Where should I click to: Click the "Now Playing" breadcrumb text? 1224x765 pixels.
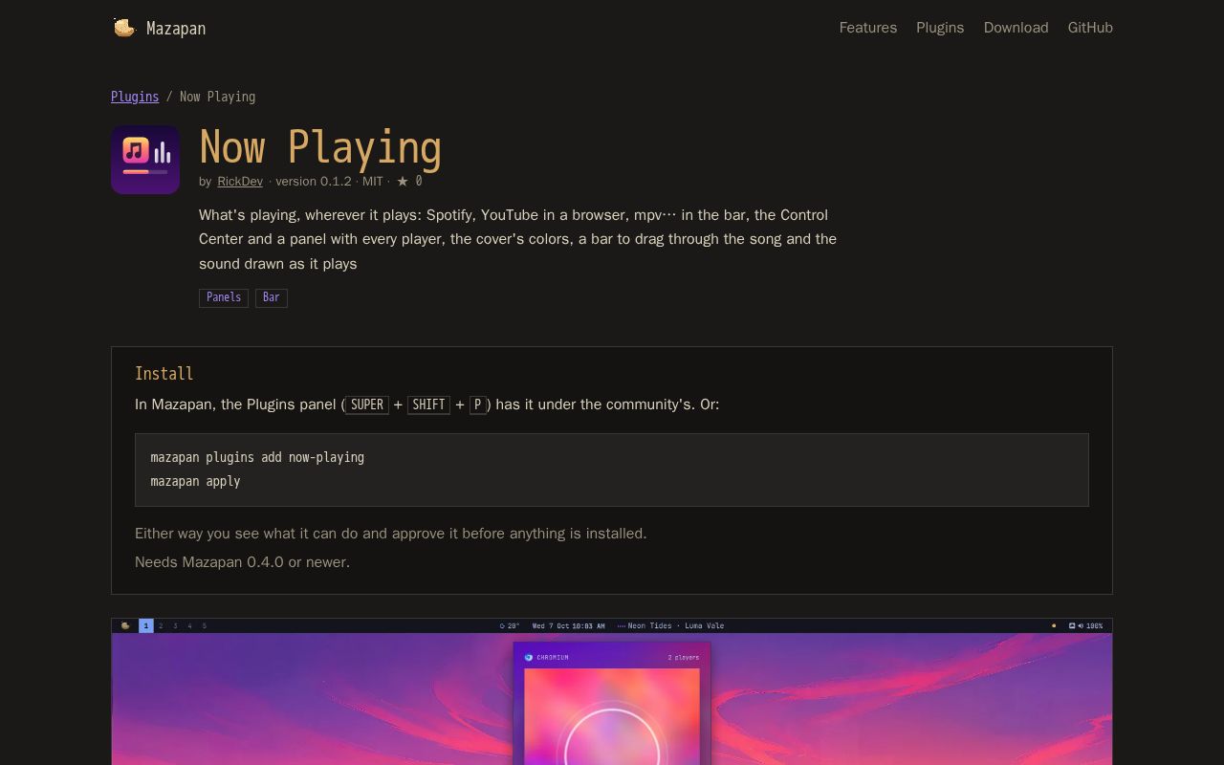pos(217,97)
